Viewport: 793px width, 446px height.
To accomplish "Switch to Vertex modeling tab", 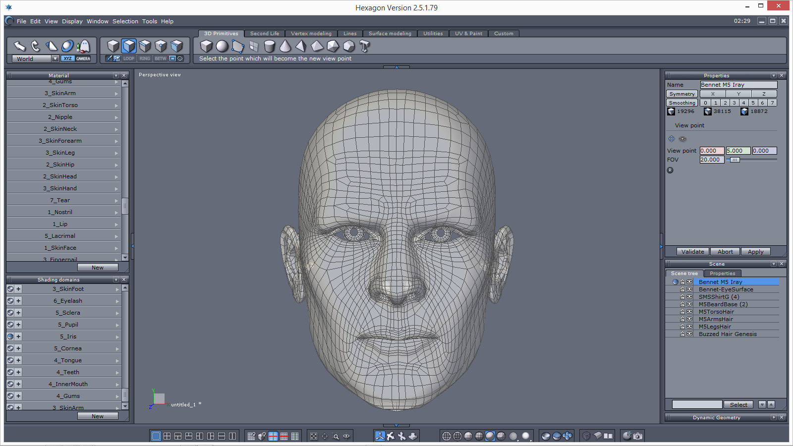I will pyautogui.click(x=311, y=34).
